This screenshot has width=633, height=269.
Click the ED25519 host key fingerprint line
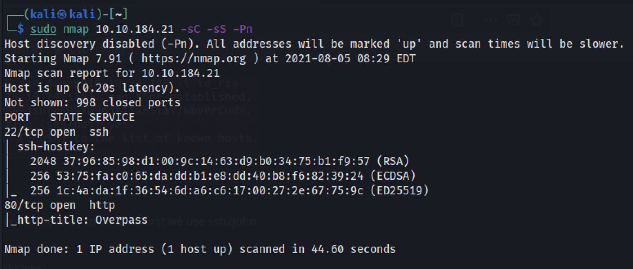(x=230, y=191)
